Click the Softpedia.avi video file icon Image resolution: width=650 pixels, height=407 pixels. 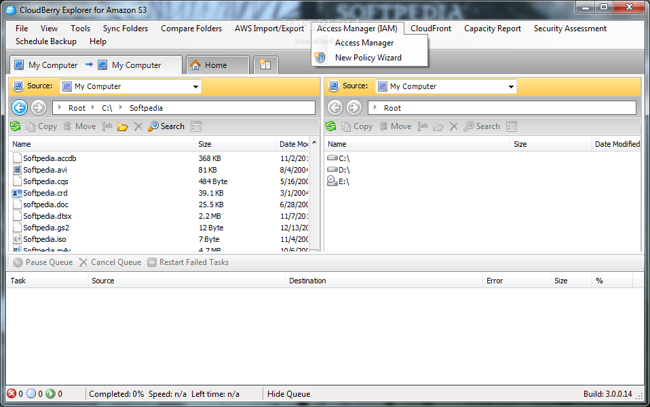pyautogui.click(x=17, y=170)
